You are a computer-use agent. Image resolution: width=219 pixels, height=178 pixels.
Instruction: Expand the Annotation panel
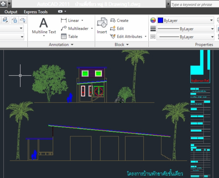(61, 44)
